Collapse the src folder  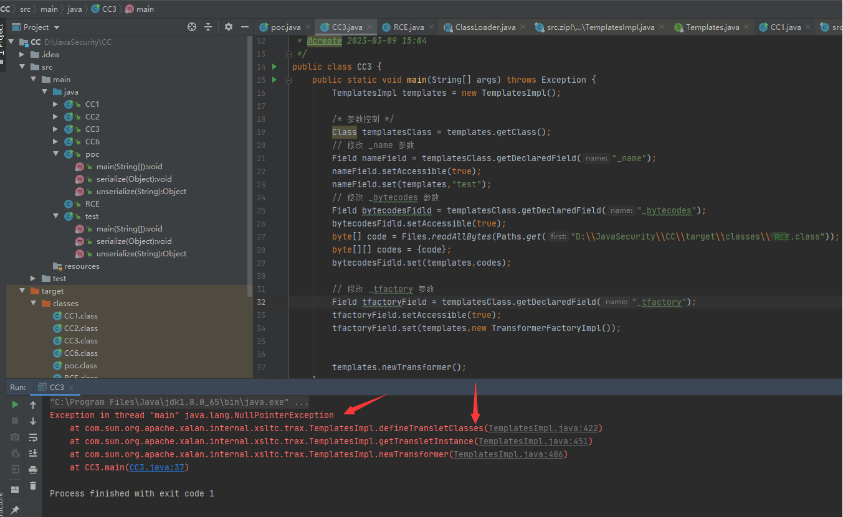pyautogui.click(x=22, y=67)
